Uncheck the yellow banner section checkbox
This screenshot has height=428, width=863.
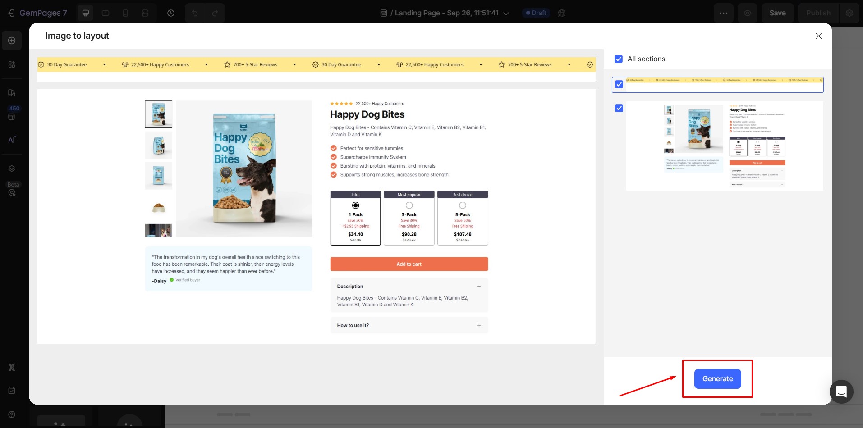(x=619, y=85)
